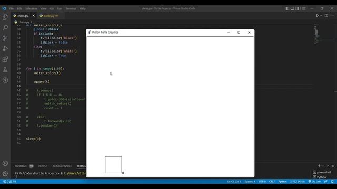The width and height of the screenshot is (337, 189).
Task: Open the Accounts menu icon
Action: [5, 163]
